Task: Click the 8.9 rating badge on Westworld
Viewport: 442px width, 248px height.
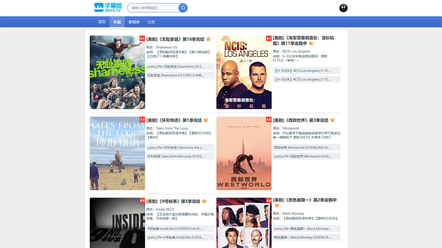Action: tap(269, 119)
